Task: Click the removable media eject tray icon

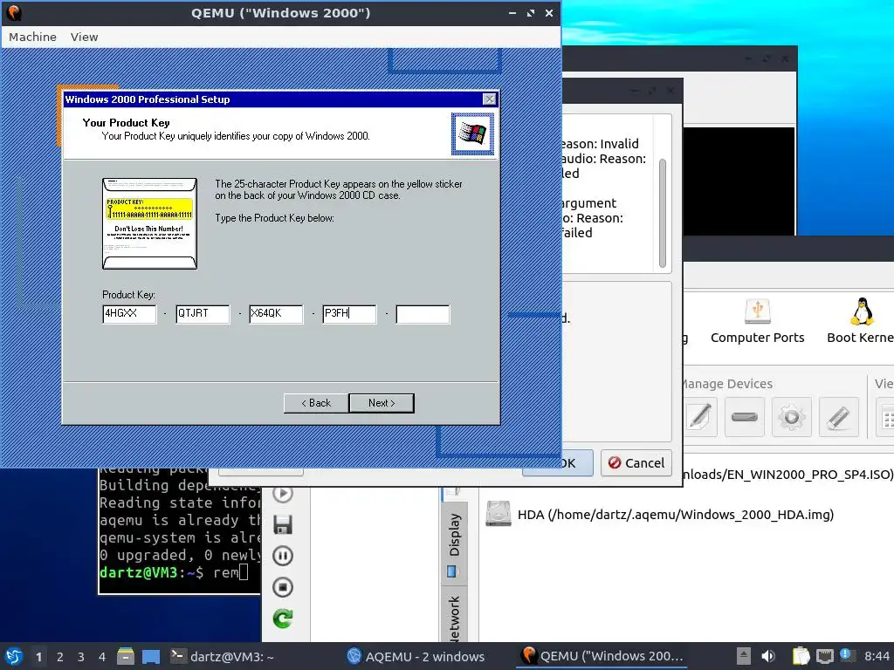Action: coord(744,656)
